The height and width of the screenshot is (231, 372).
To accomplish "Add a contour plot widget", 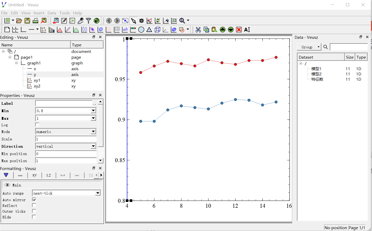I will [101, 30].
